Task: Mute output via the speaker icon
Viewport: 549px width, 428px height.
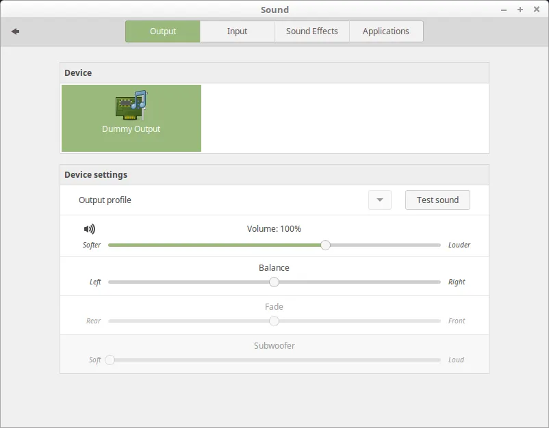Action: pos(90,229)
